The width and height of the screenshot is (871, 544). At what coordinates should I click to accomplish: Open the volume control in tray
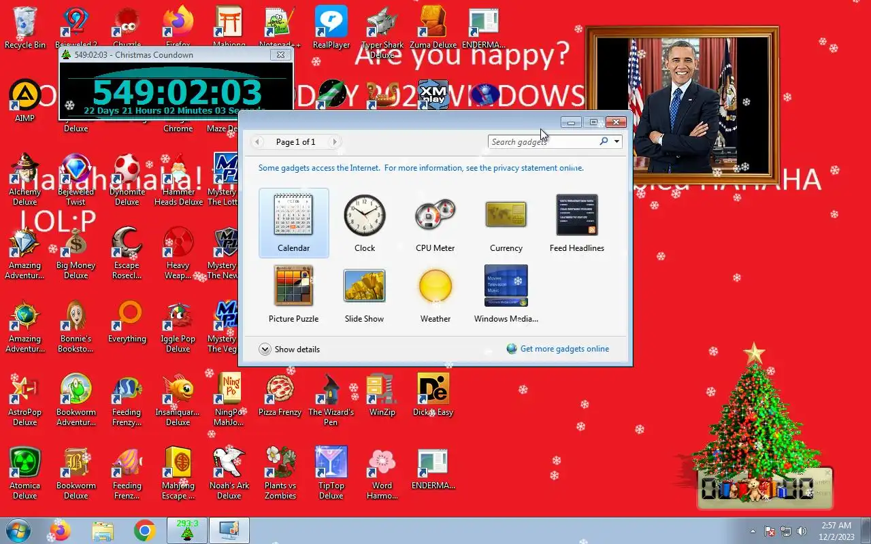click(x=802, y=531)
